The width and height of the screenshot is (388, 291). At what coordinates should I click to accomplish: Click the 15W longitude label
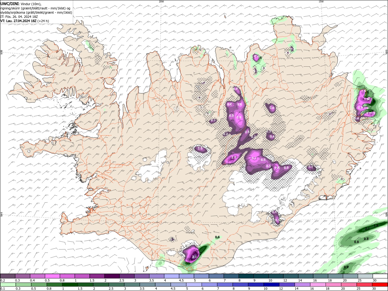321,2
